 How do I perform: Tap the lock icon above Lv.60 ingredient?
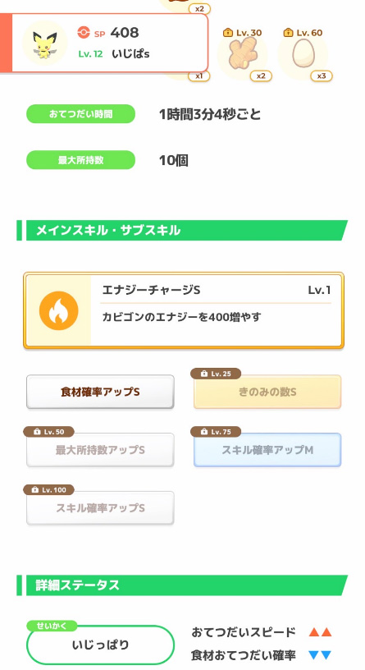289,33
